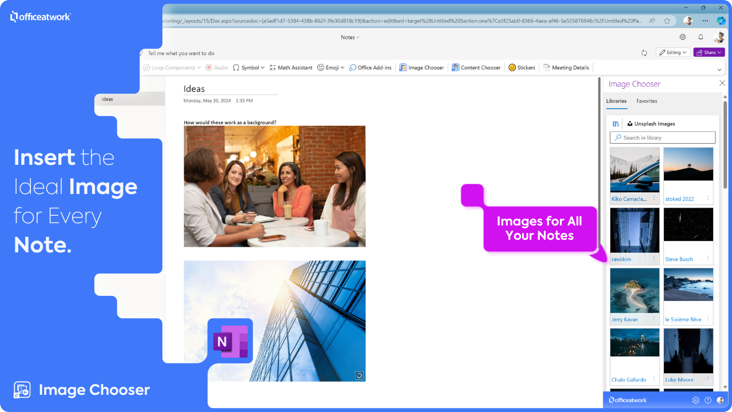Open the browser's three-dot menu
The image size is (732, 412).
(x=705, y=21)
